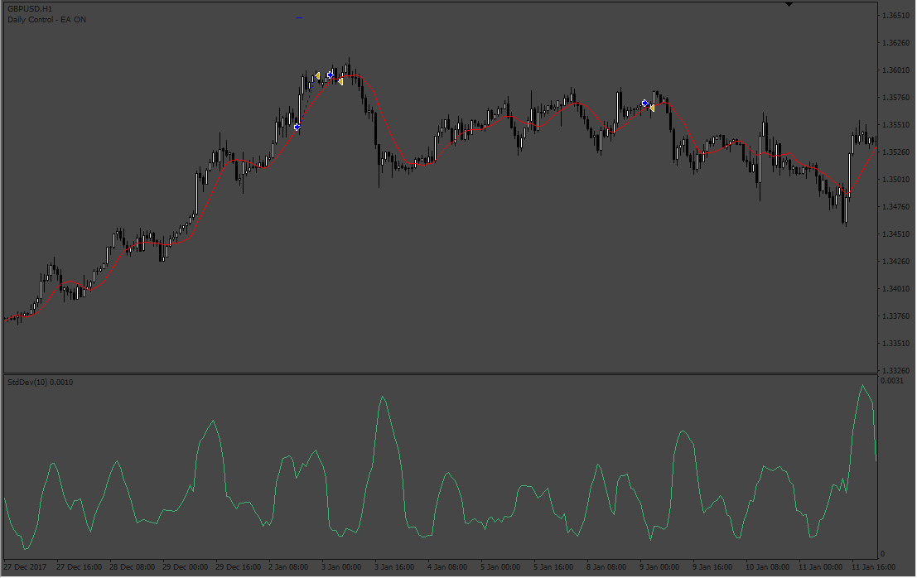Select orange exit triangle near 9 Jan 00:00
Viewport: 917px width, 578px height.
coord(651,108)
